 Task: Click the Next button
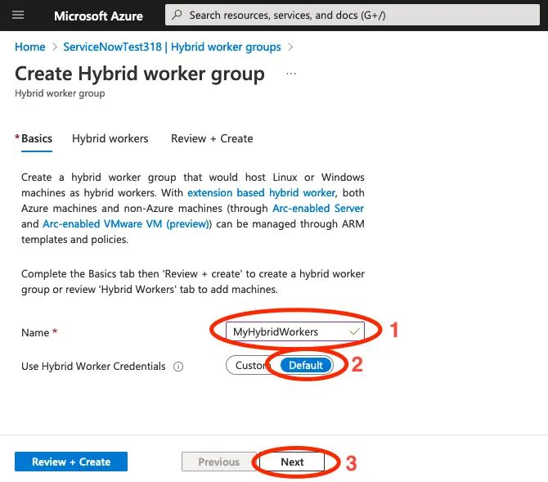(292, 462)
